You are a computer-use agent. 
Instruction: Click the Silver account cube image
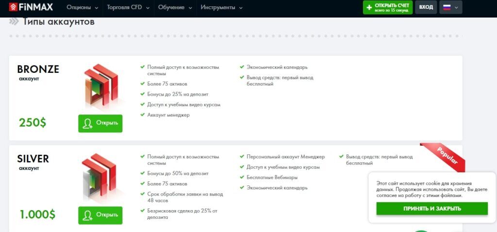(x=99, y=177)
